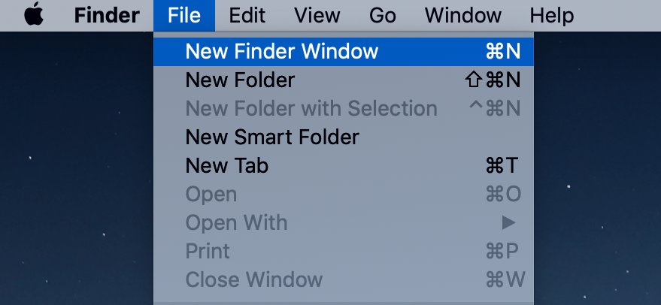Open the View menu
Image resolution: width=661 pixels, height=305 pixels.
click(x=317, y=16)
